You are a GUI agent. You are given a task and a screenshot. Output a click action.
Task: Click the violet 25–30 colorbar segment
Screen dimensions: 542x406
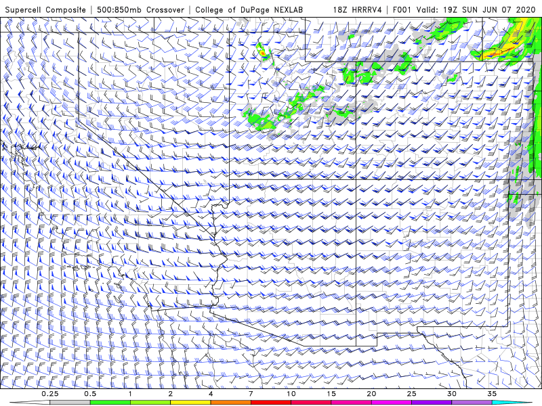[x=432, y=403]
